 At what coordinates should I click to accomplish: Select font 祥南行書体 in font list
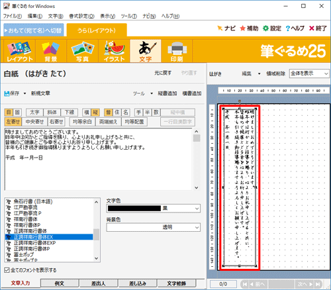click(49, 219)
